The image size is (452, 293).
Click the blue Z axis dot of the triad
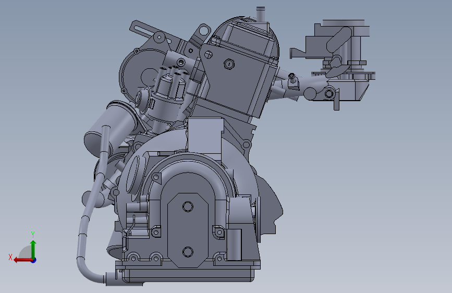pyautogui.click(x=34, y=260)
